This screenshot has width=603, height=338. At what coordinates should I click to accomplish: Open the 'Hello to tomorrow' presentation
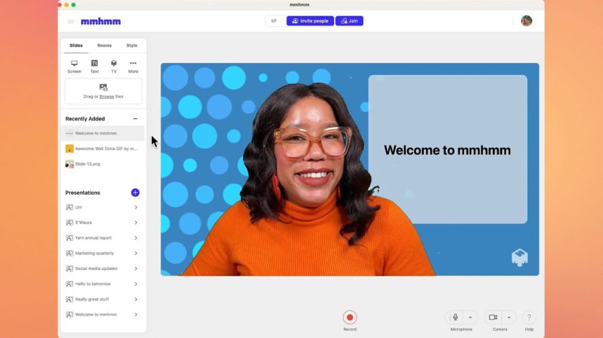tap(103, 284)
